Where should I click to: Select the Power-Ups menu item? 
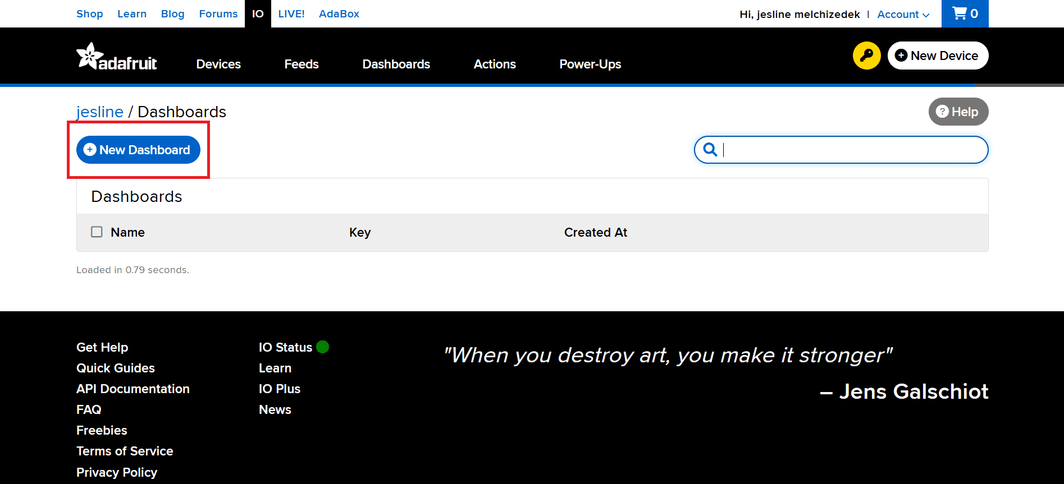(x=590, y=64)
